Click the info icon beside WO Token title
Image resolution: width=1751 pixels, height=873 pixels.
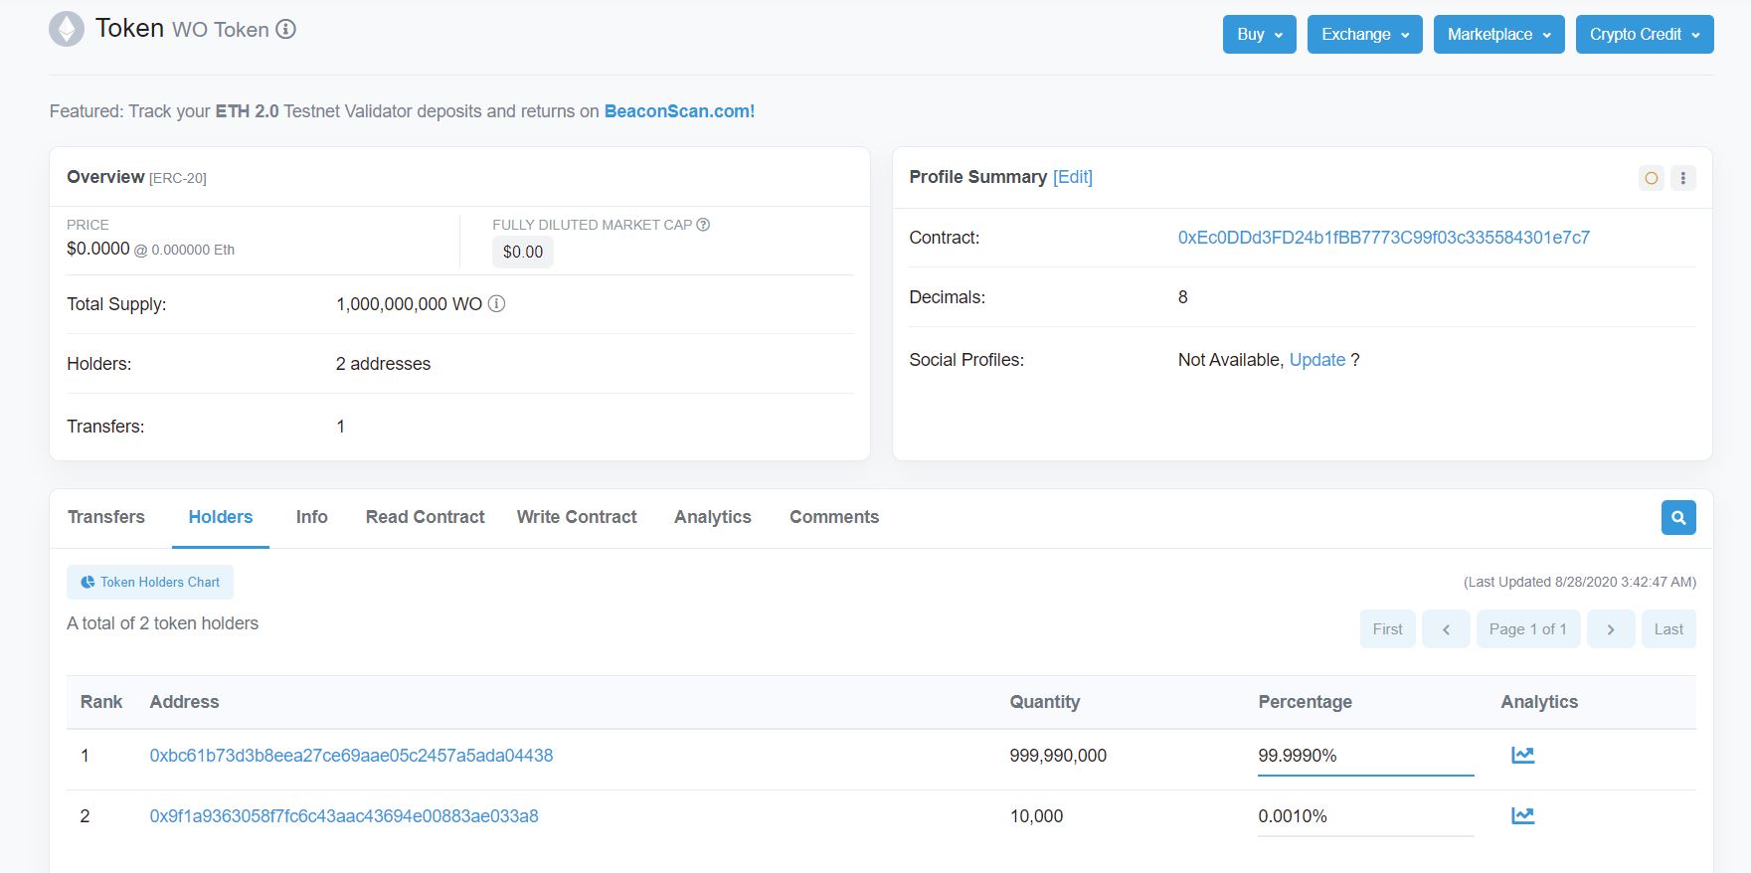click(x=285, y=30)
